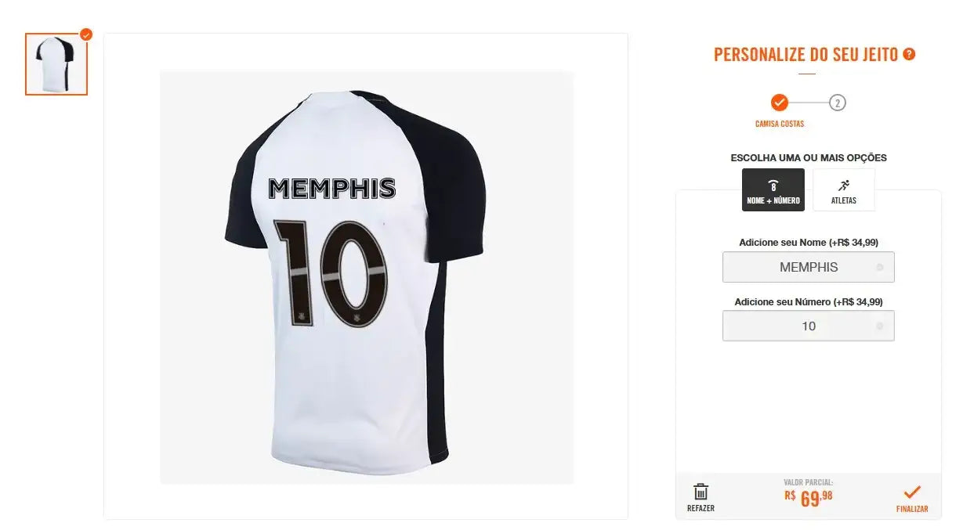Select the jersey back thumbnail
The image size is (963, 530).
[56, 65]
